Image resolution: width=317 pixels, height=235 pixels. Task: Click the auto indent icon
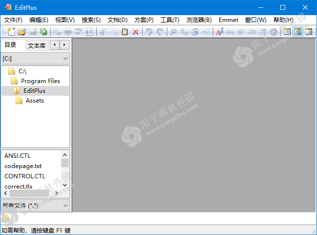coord(252,32)
